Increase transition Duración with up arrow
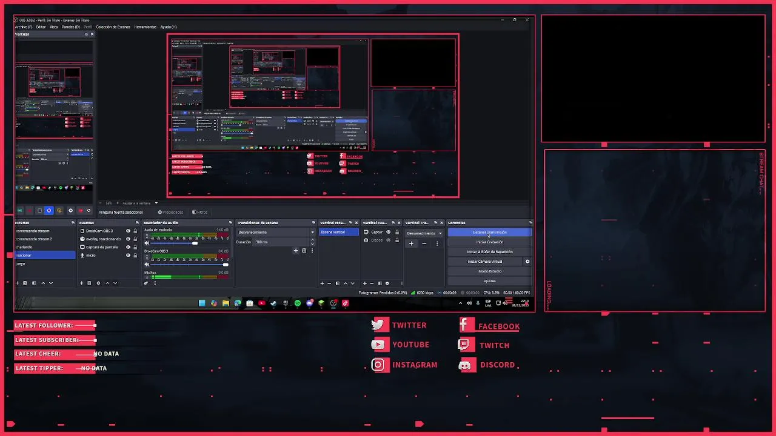The height and width of the screenshot is (436, 776). (312, 240)
